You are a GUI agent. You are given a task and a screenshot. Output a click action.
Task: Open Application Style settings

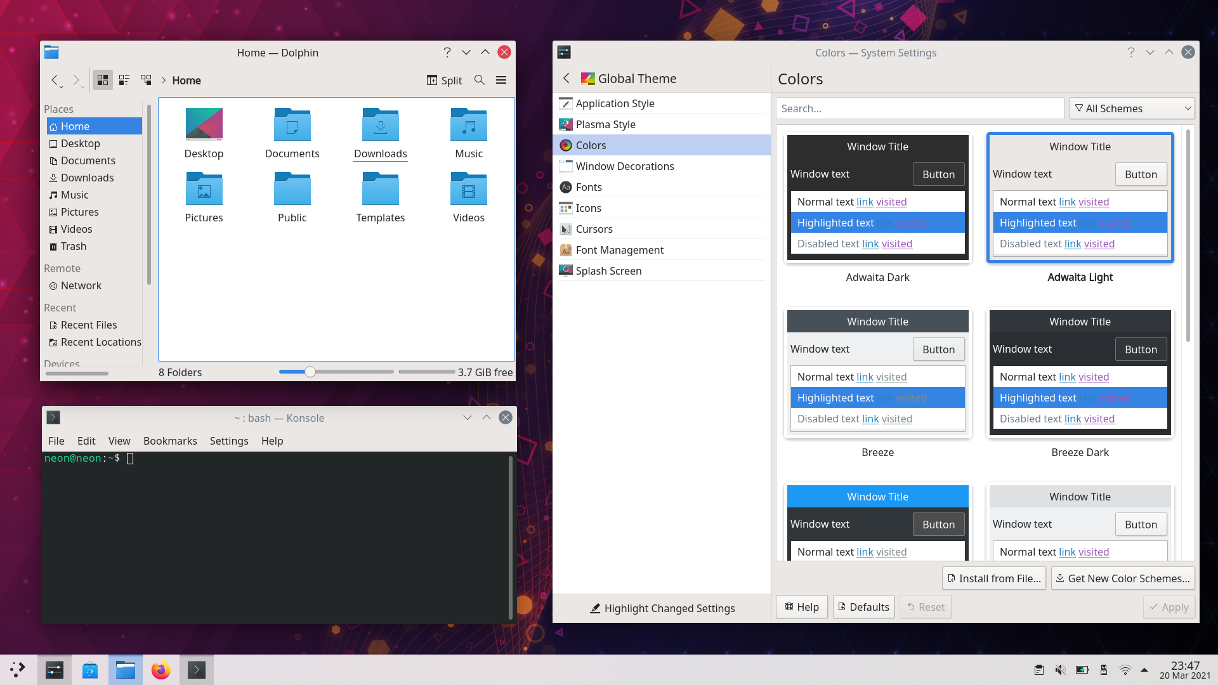[x=662, y=103]
